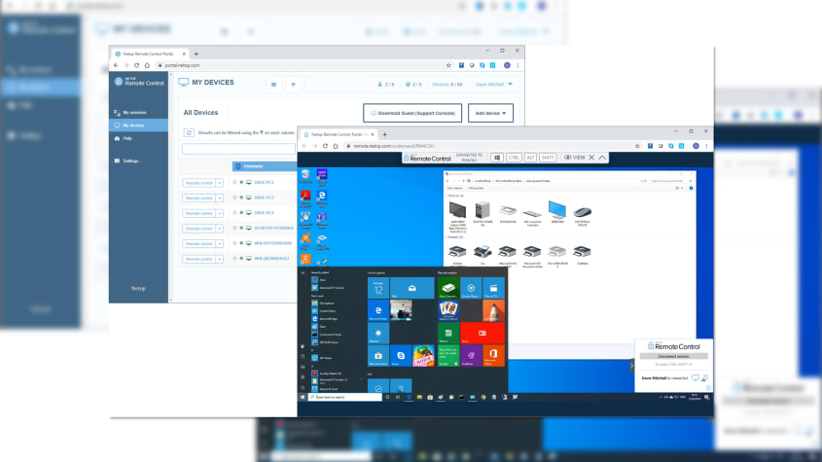This screenshot has height=462, width=822.
Task: Expand Remote control arrow for DESKTOP row
Action: (x=220, y=229)
